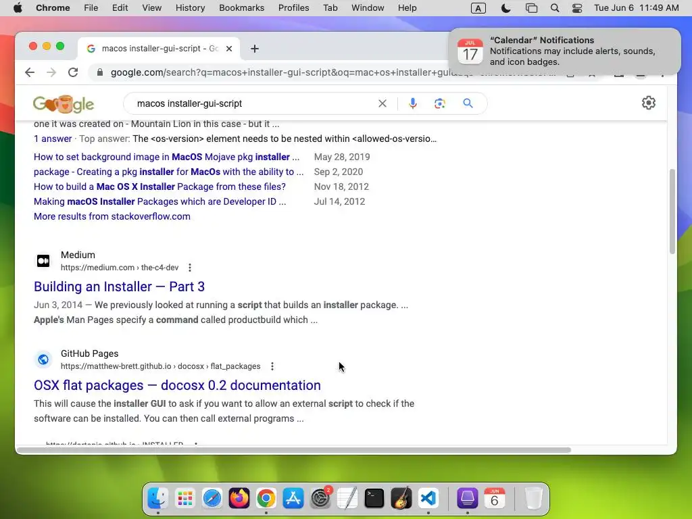Open How to set background image in MacOS Mojave link

pos(166,157)
